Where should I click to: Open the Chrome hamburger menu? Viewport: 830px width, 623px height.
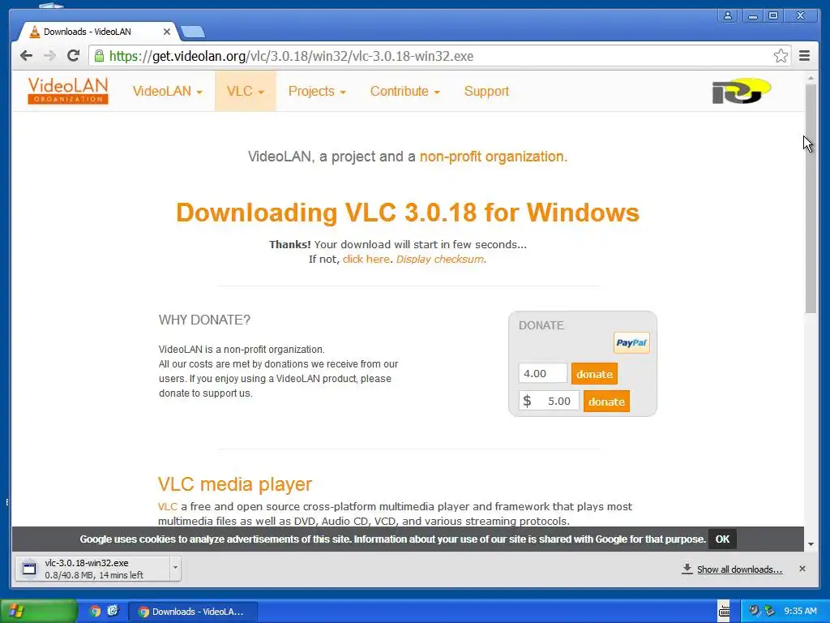pyautogui.click(x=804, y=56)
